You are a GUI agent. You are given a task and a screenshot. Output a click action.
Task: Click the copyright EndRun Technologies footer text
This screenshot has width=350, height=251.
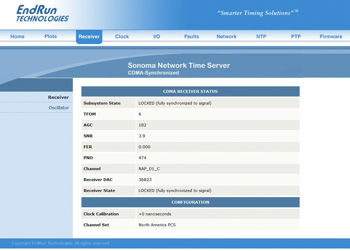tap(61, 243)
